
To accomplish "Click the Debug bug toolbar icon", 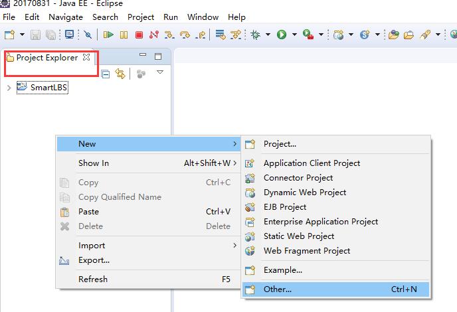I will [x=256, y=35].
